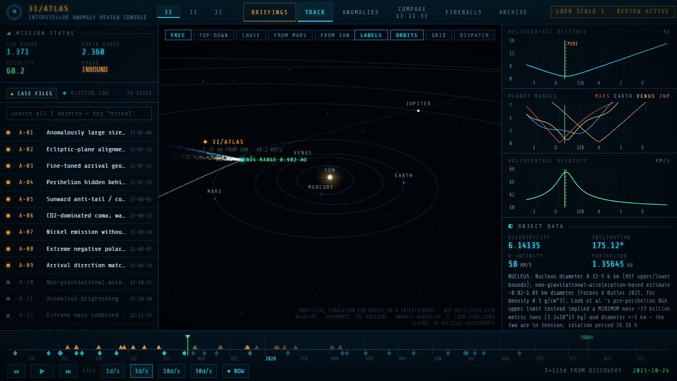Click the Jupiter planet marker
677x381 pixels.
418,111
